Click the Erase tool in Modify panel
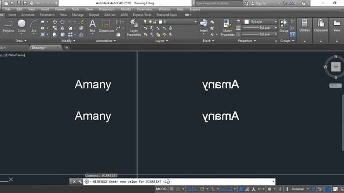This screenshot has width=344, height=193. tap(81, 21)
